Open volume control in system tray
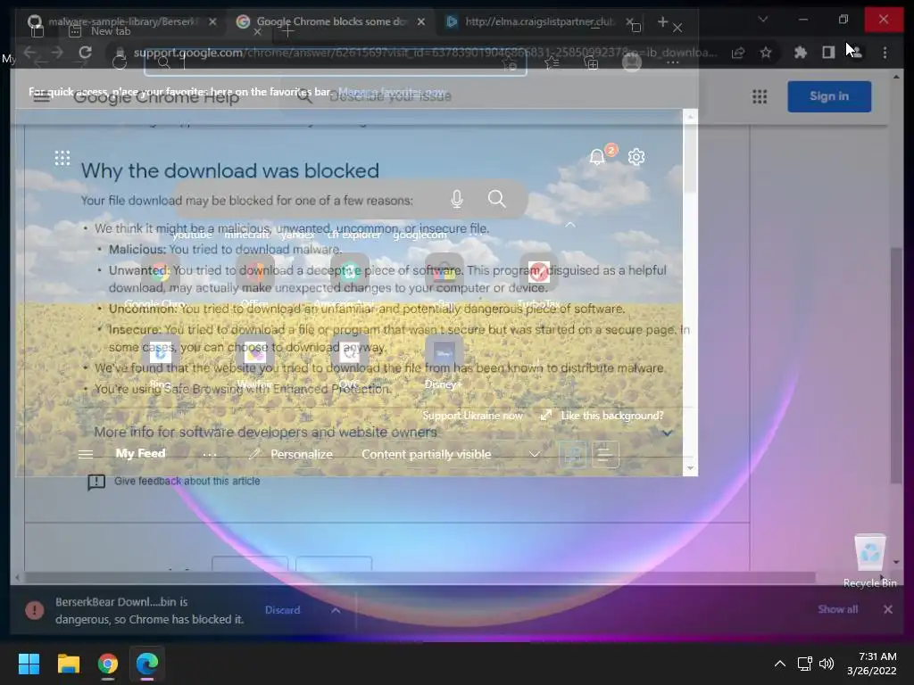The image size is (914, 685). click(826, 664)
